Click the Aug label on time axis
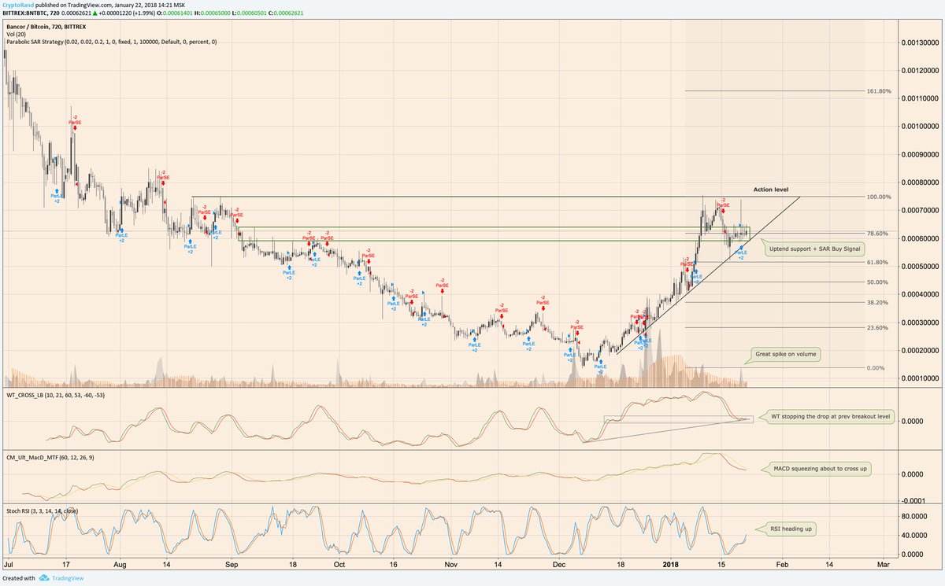This screenshot has width=945, height=586. tap(119, 565)
